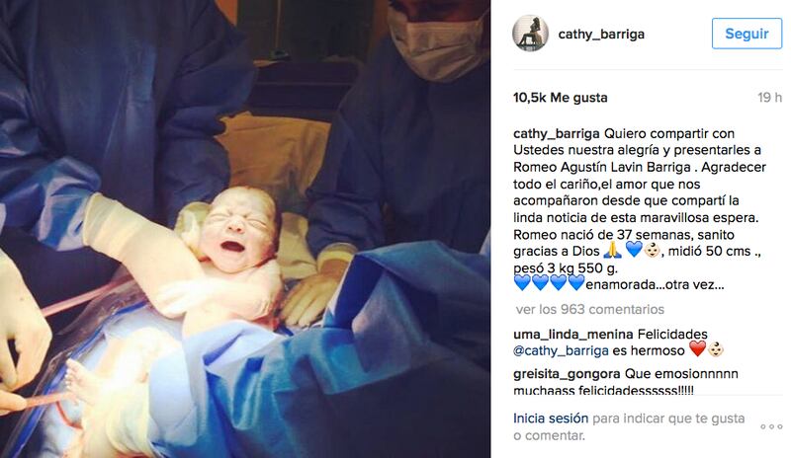791x458 pixels.
Task: Open cathy_barriga profile picture avatar
Action: point(530,34)
